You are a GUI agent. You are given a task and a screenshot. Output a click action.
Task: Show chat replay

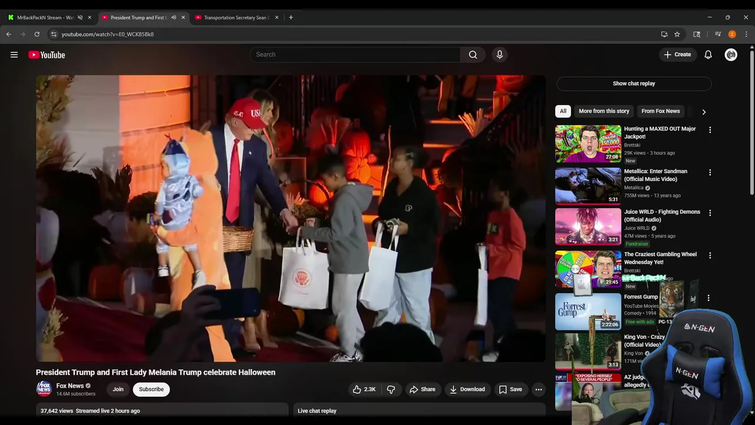pos(634,83)
